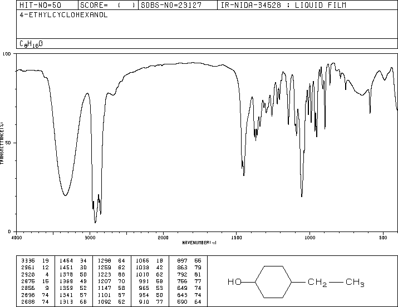This screenshot has height=307, width=398.
Task: Click the WAVENUMBER x-axis title
Action: [199, 243]
